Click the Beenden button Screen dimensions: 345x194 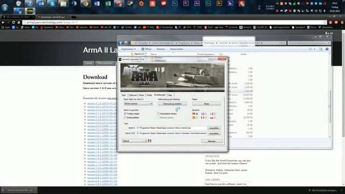pos(212,141)
